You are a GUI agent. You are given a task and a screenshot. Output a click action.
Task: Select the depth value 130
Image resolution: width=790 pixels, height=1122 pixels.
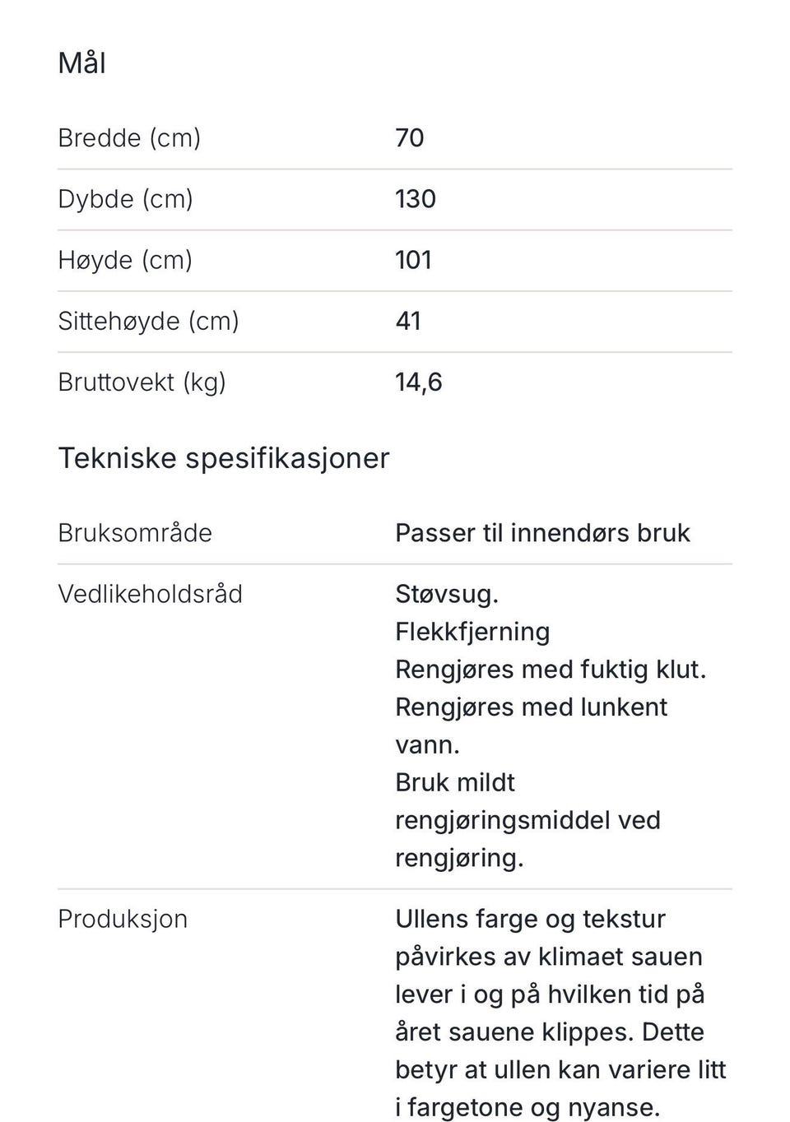click(x=416, y=198)
